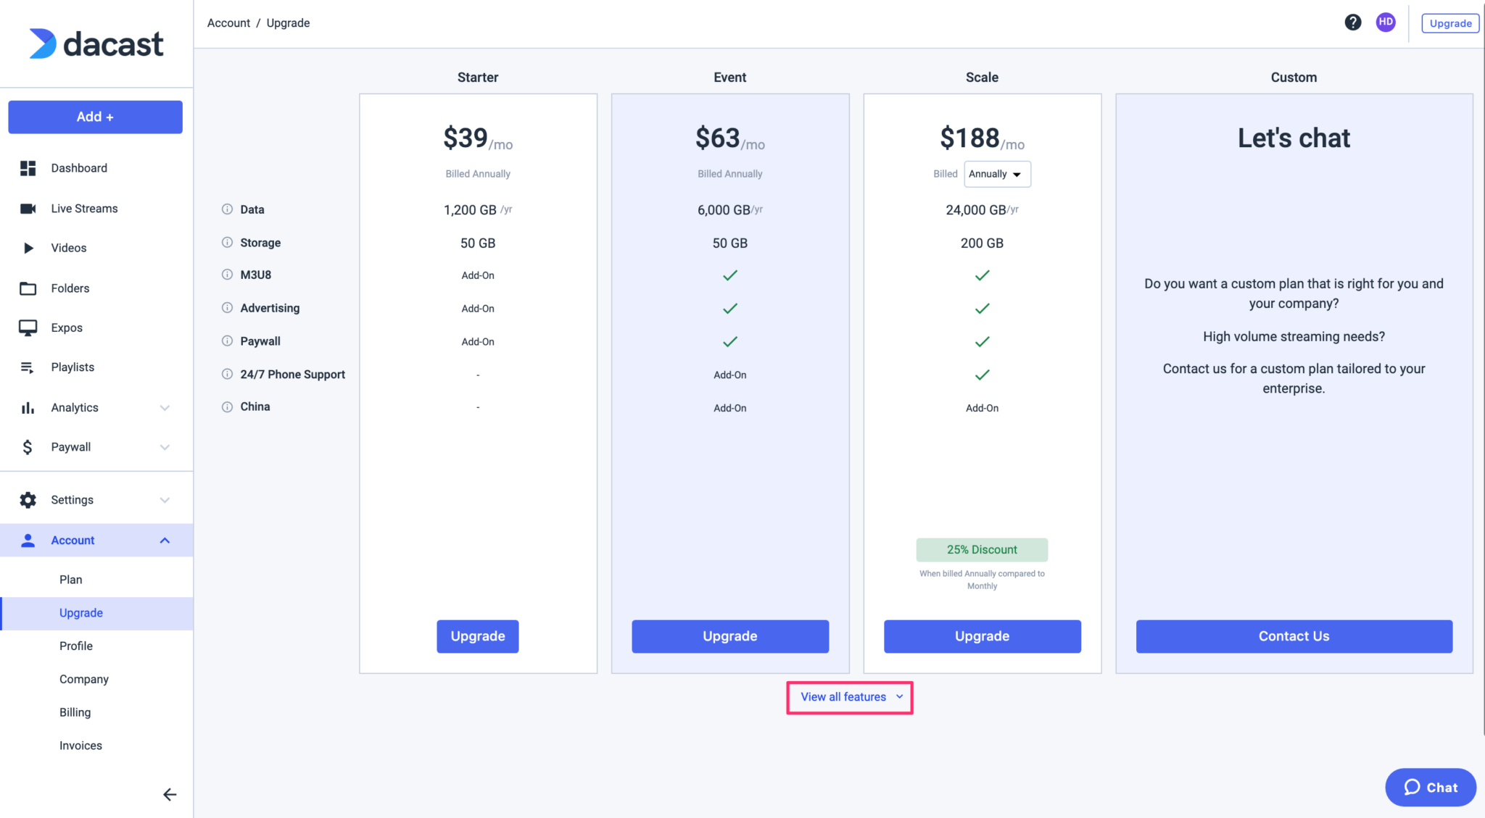
Task: Click the Account breadcrumb link
Action: (228, 23)
